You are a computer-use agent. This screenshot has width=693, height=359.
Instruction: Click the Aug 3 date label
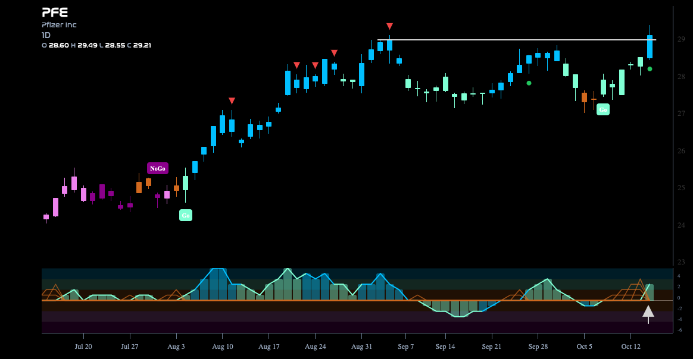(x=176, y=347)
